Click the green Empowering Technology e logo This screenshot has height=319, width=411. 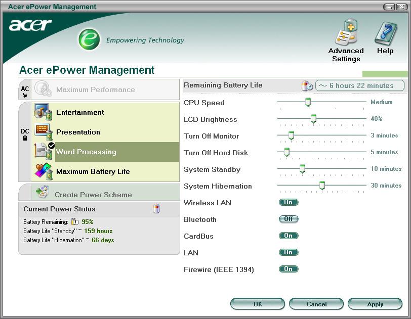point(89,39)
